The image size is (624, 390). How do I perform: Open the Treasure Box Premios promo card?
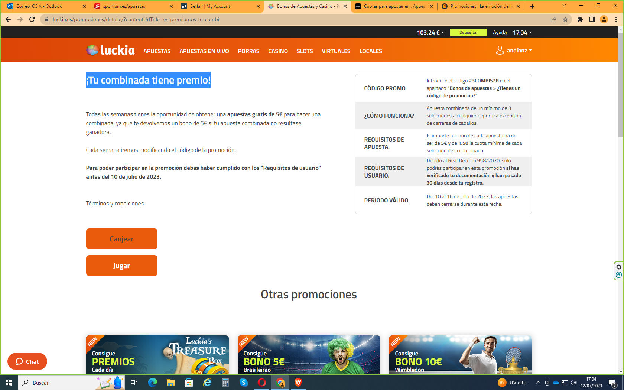[x=157, y=355]
